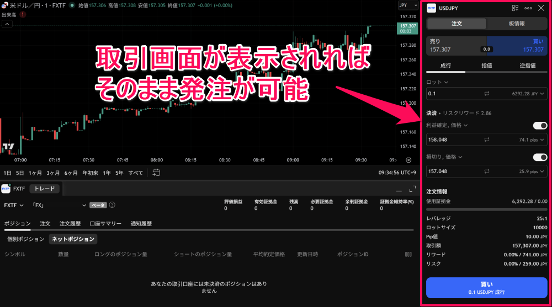Click the 09:34:56 UTC+9 timezone button
Image resolution: width=552 pixels, height=307 pixels.
[397, 173]
